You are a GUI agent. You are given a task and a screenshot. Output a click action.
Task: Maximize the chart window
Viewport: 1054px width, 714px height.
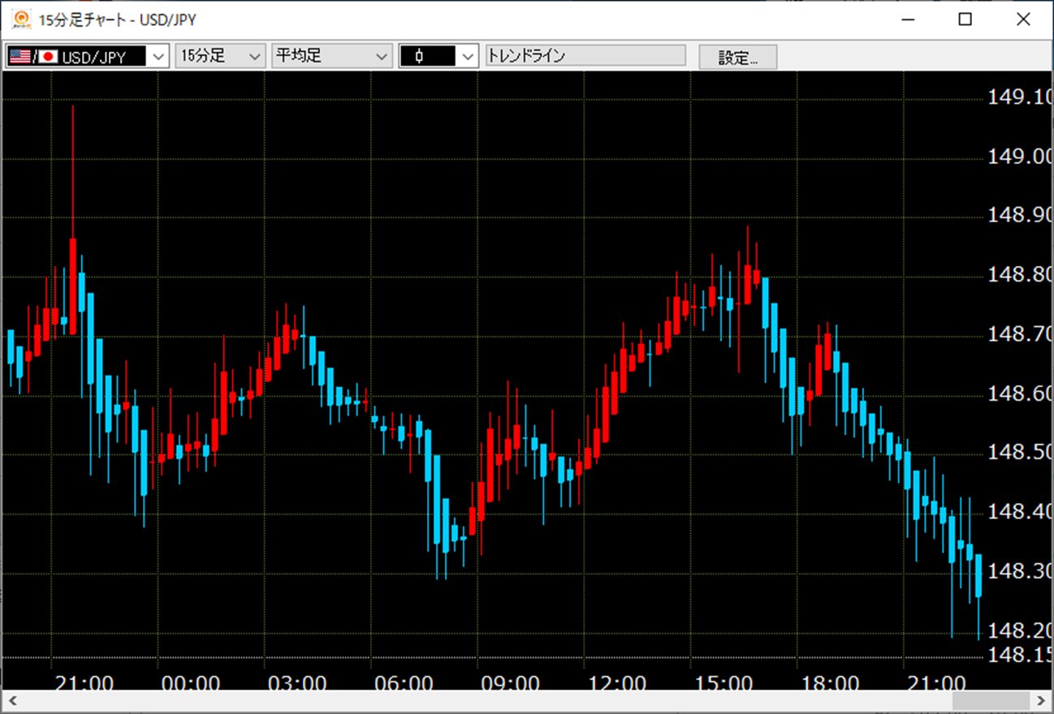965,20
